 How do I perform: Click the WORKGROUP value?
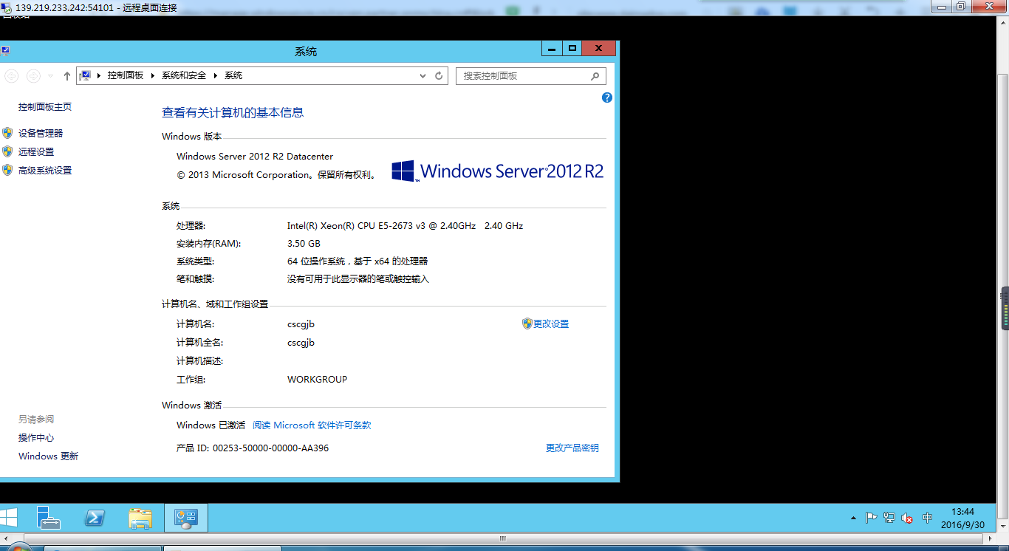tap(317, 380)
